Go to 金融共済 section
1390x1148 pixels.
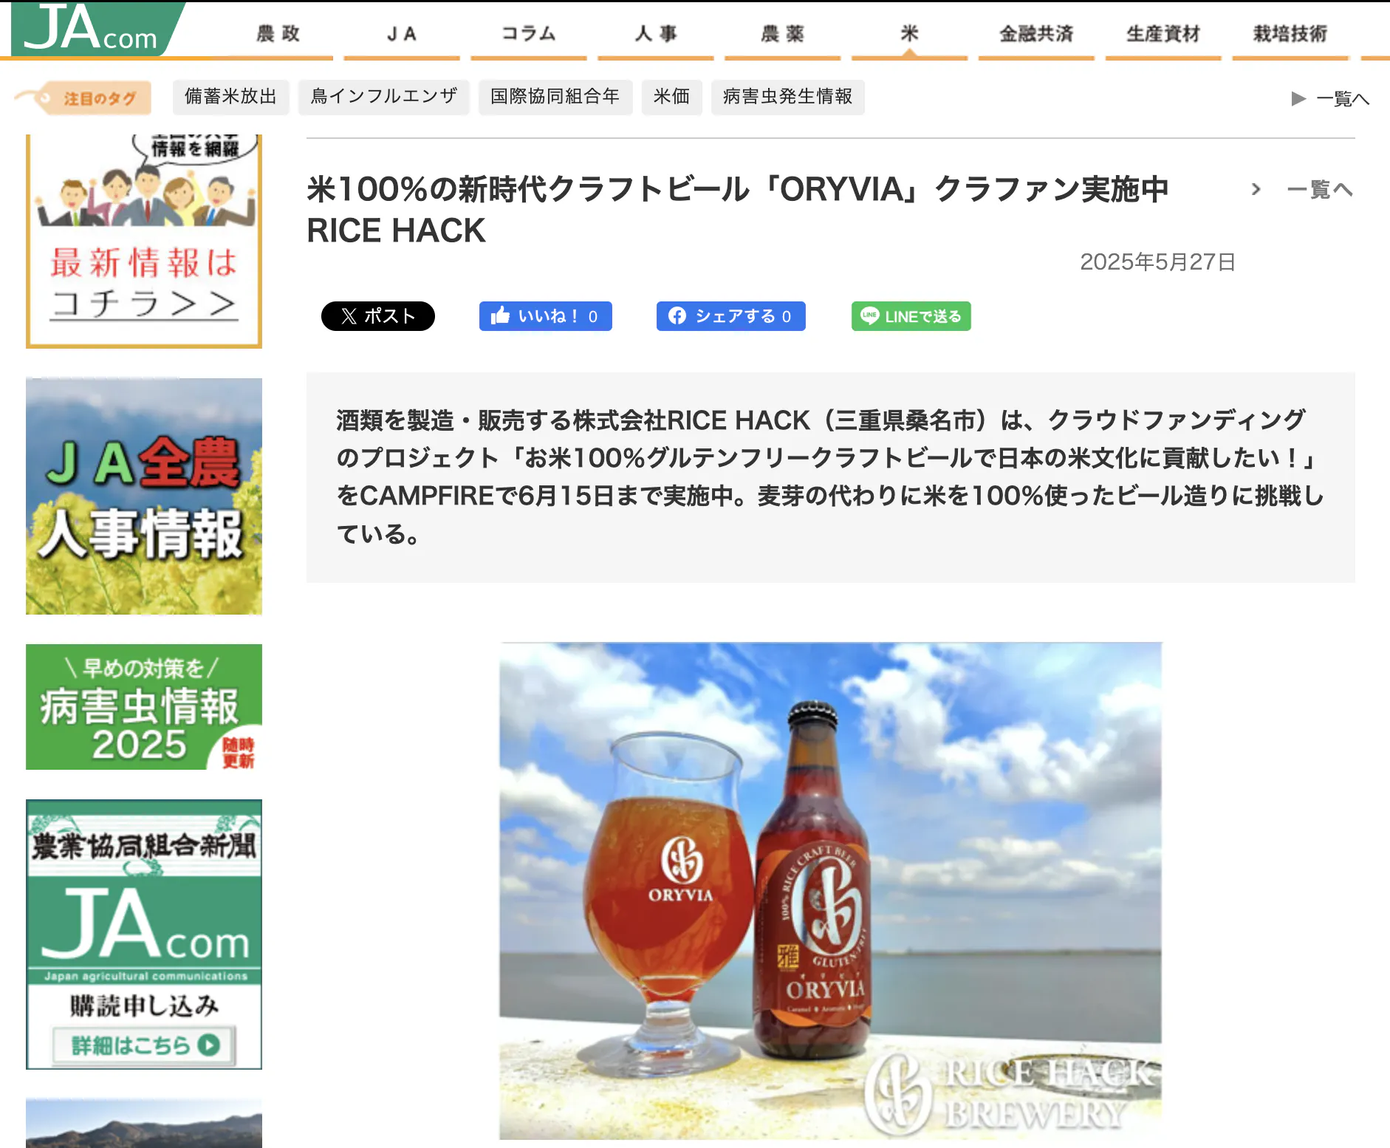[1036, 34]
